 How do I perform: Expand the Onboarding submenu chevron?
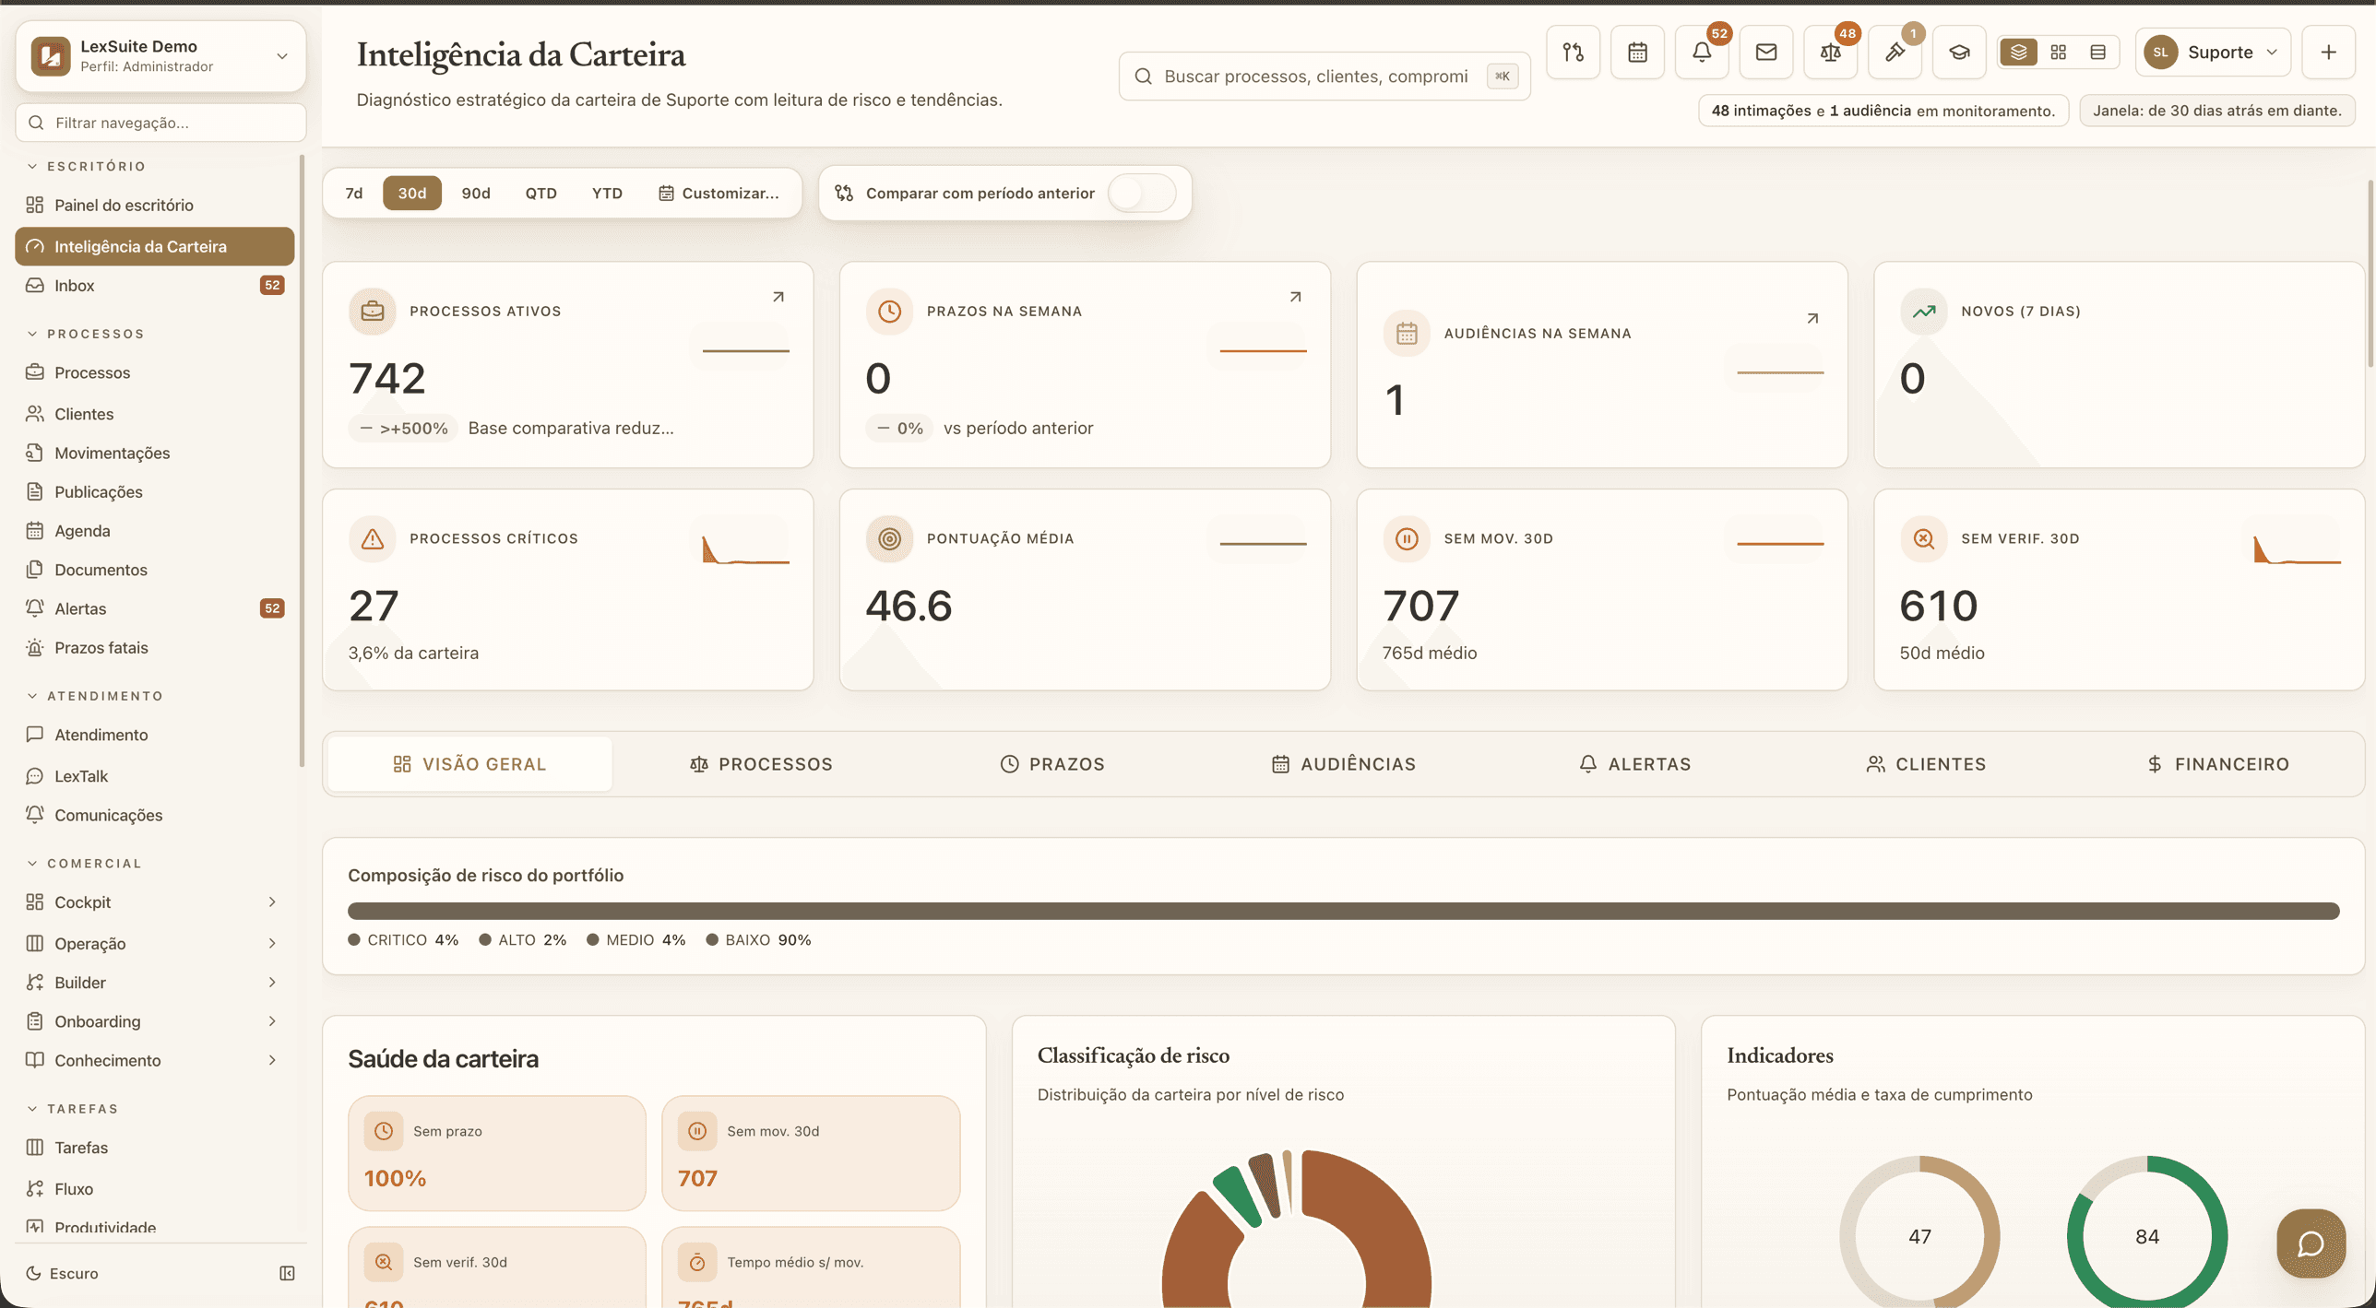[x=271, y=1020]
